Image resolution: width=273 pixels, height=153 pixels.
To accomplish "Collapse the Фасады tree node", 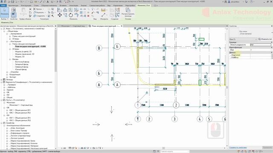I will pos(10,59).
